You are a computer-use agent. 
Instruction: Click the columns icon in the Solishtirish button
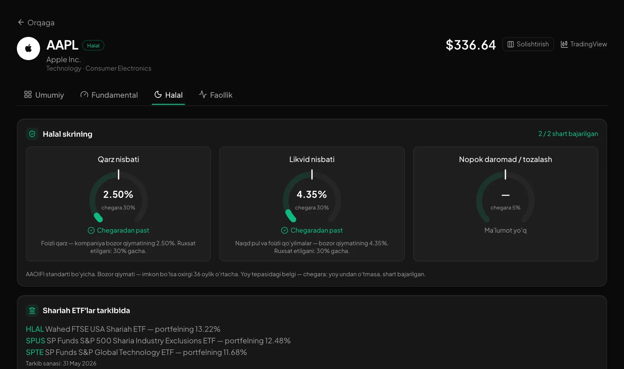click(x=511, y=44)
